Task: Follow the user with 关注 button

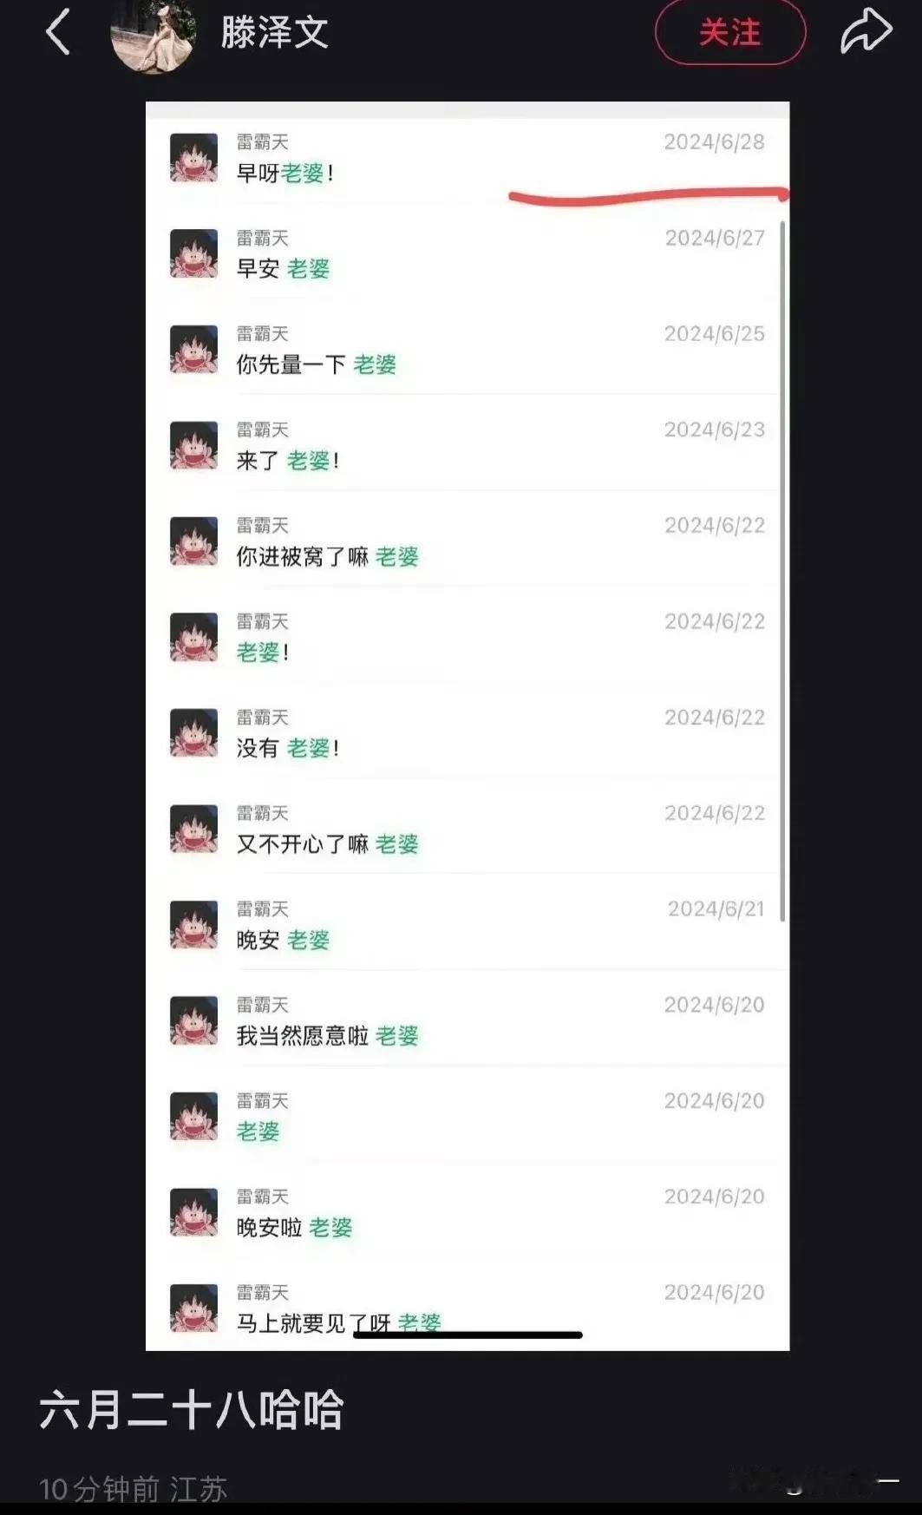Action: 729,33
